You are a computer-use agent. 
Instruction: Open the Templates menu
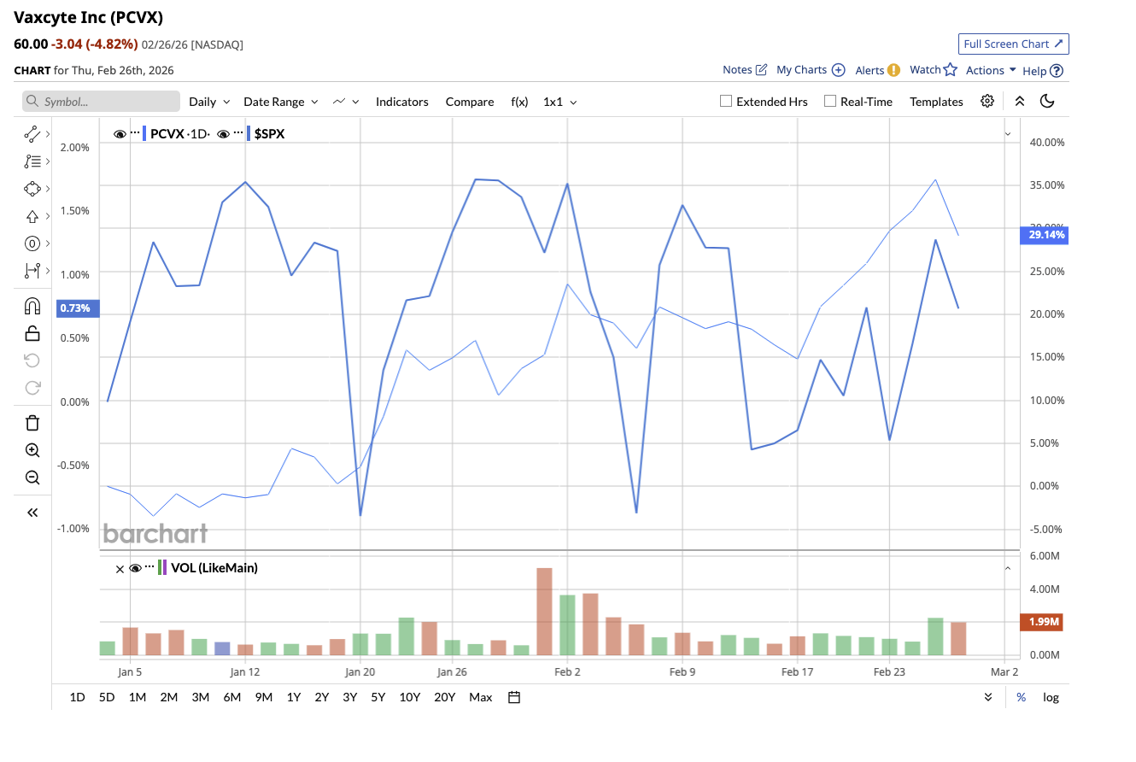click(x=936, y=102)
